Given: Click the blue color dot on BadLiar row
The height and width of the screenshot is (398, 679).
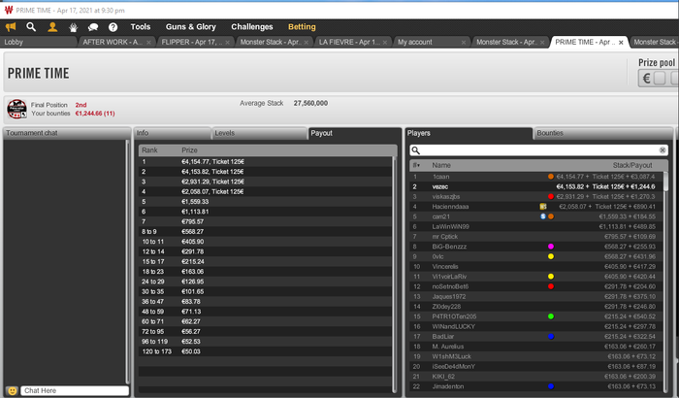Looking at the screenshot, I should (551, 337).
